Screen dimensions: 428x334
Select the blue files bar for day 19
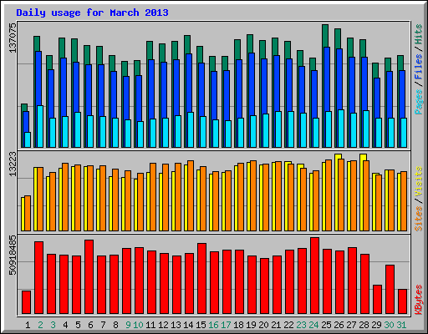[x=252, y=83]
